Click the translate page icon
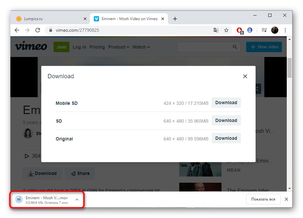Screen dimensions: 303x218 (216, 30)
